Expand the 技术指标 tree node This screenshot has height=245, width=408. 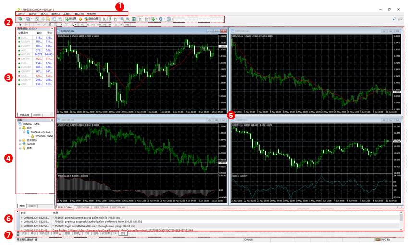tap(19, 140)
